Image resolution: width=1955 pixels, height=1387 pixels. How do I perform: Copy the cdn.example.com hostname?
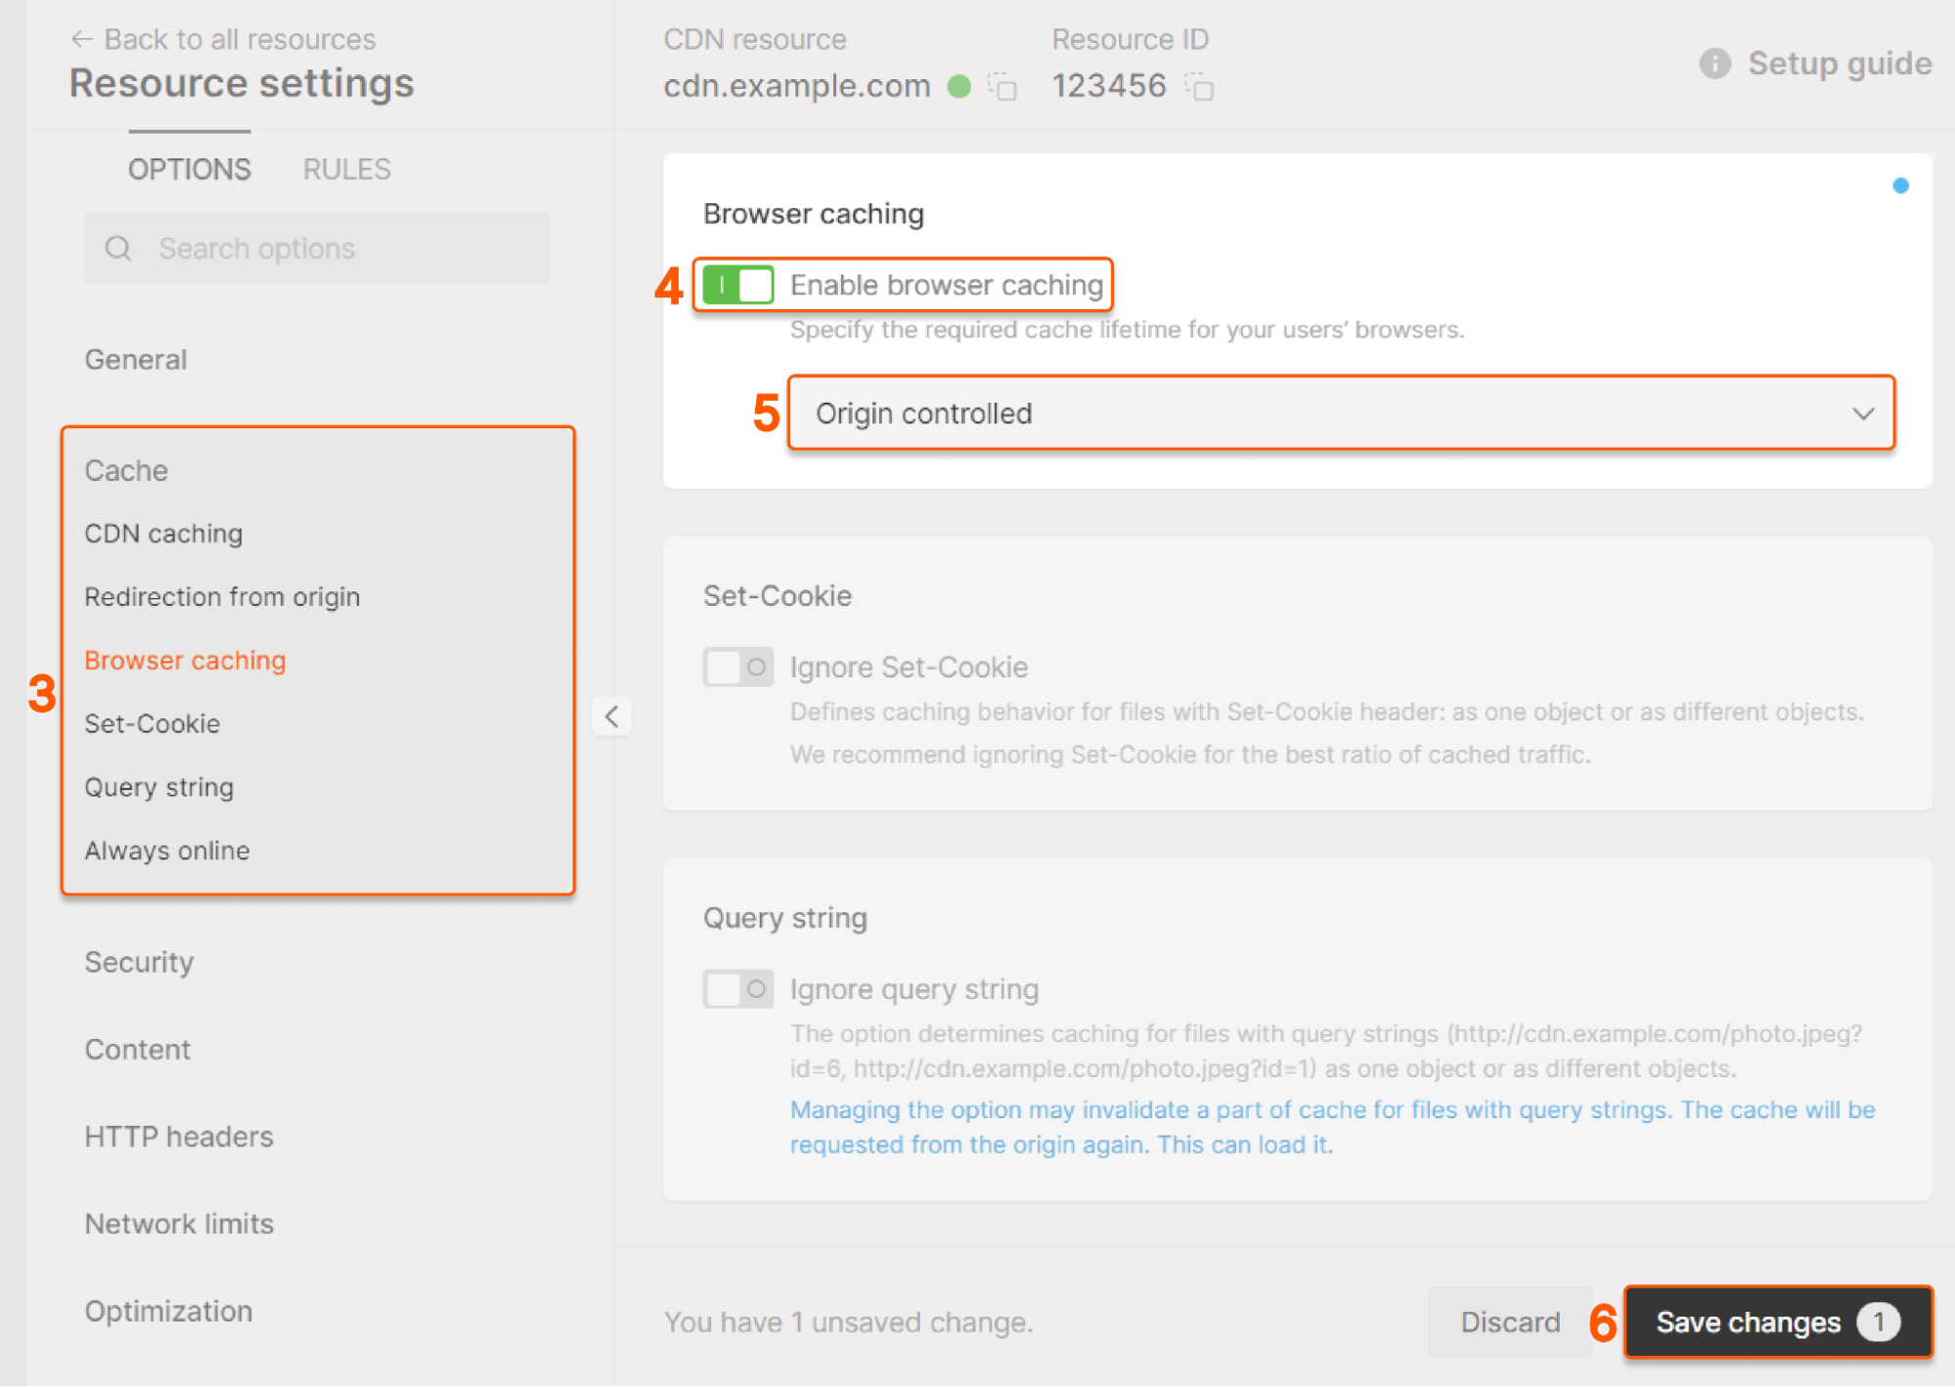point(1002,87)
